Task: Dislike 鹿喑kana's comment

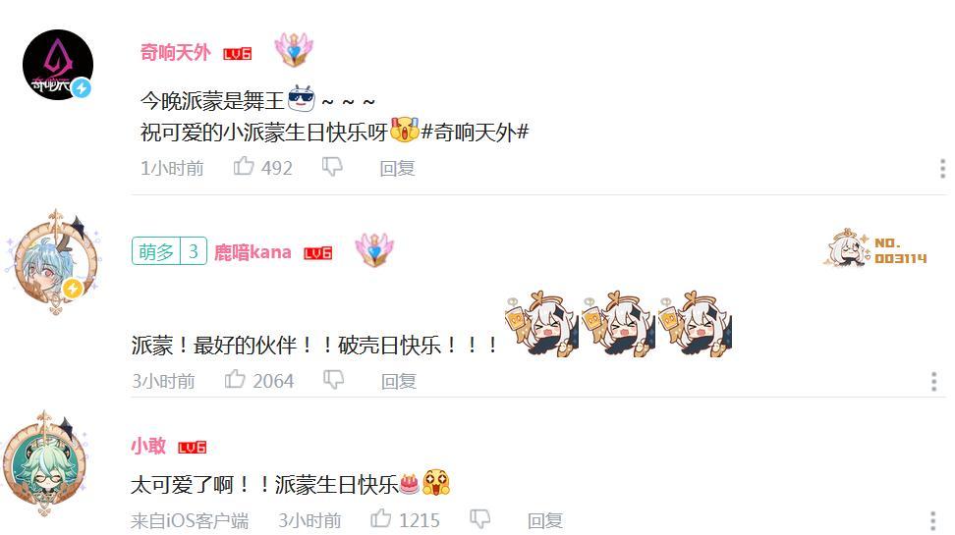Action: (333, 380)
